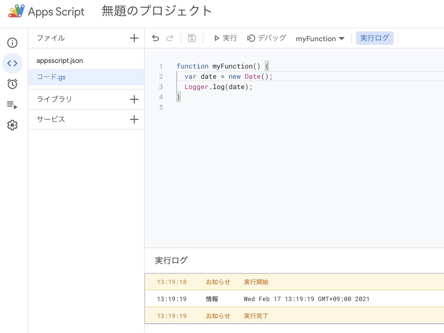
Task: Click the project title 無題のプロジェクト
Action: 157,11
